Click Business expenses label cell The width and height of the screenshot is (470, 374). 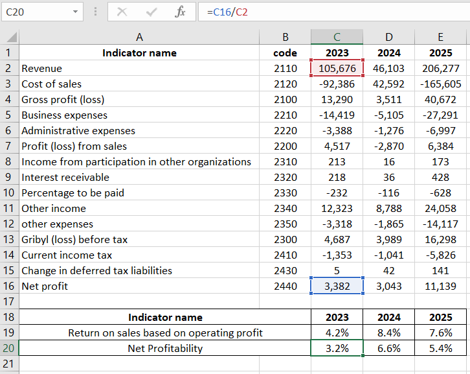click(x=139, y=115)
